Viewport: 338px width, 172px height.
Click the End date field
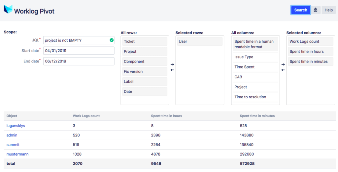[x=79, y=61]
